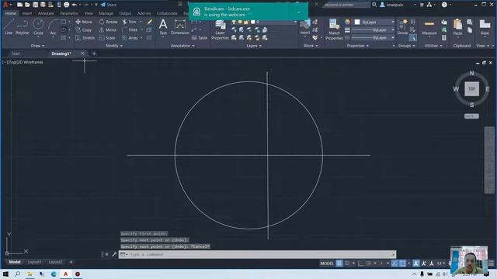Click the Plot printer icon in quick access

tap(66, 5)
